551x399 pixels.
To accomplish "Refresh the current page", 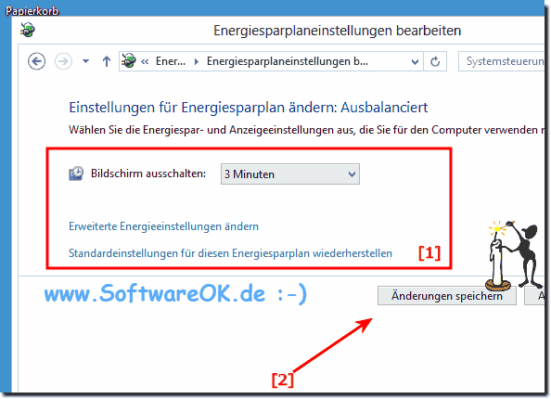I will click(435, 62).
